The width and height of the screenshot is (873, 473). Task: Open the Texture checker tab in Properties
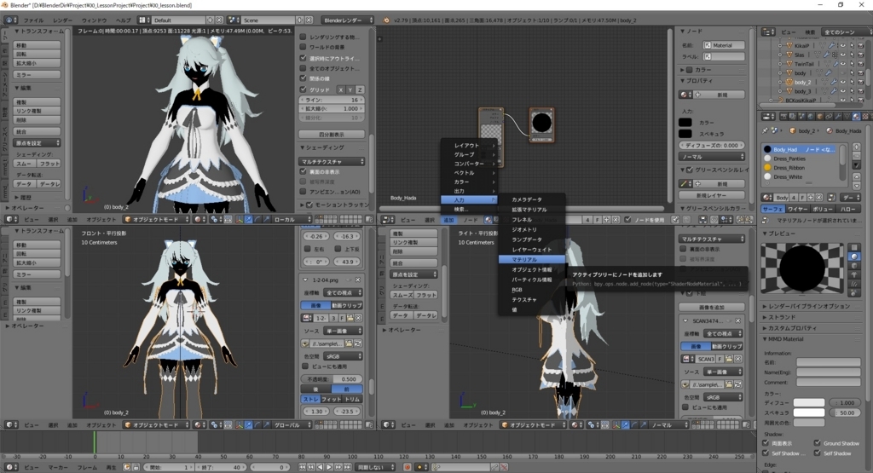pyautogui.click(x=864, y=116)
